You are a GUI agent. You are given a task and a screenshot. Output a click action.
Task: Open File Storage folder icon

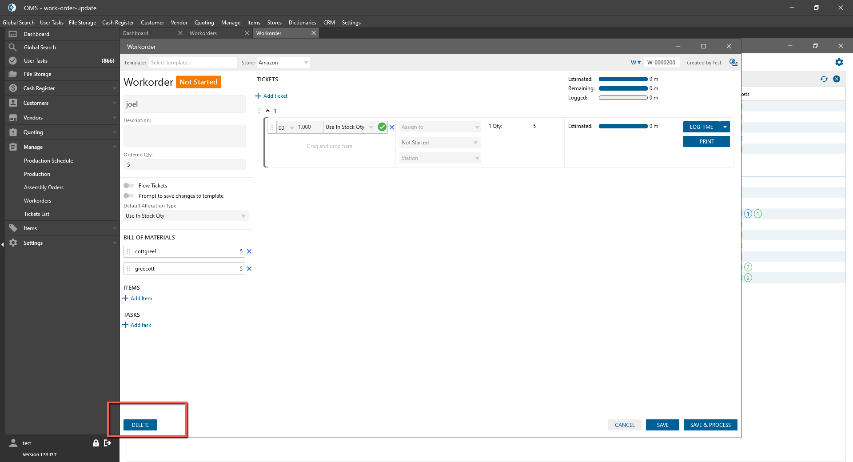click(13, 74)
